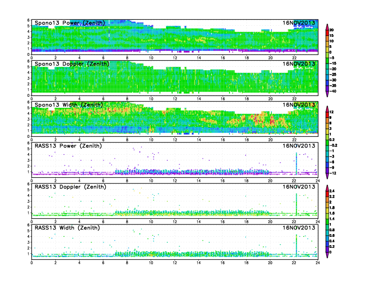Click the -40 label on top colorbar
Screen dimensions: 365x282
click(333, 91)
